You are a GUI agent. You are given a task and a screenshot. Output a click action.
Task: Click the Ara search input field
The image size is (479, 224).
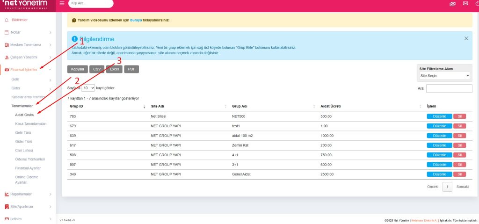click(x=449, y=88)
